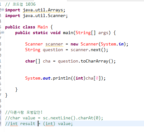Click 'charAt(0)' in the commented code
This screenshot has height=132, width=144.
(89, 118)
